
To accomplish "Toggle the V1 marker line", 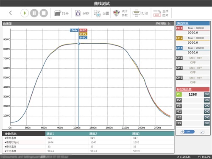I will (x=179, y=94).
